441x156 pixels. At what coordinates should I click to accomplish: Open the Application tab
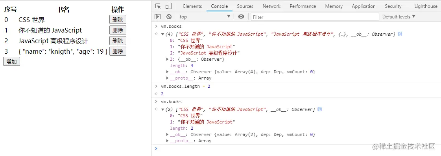(x=364, y=6)
